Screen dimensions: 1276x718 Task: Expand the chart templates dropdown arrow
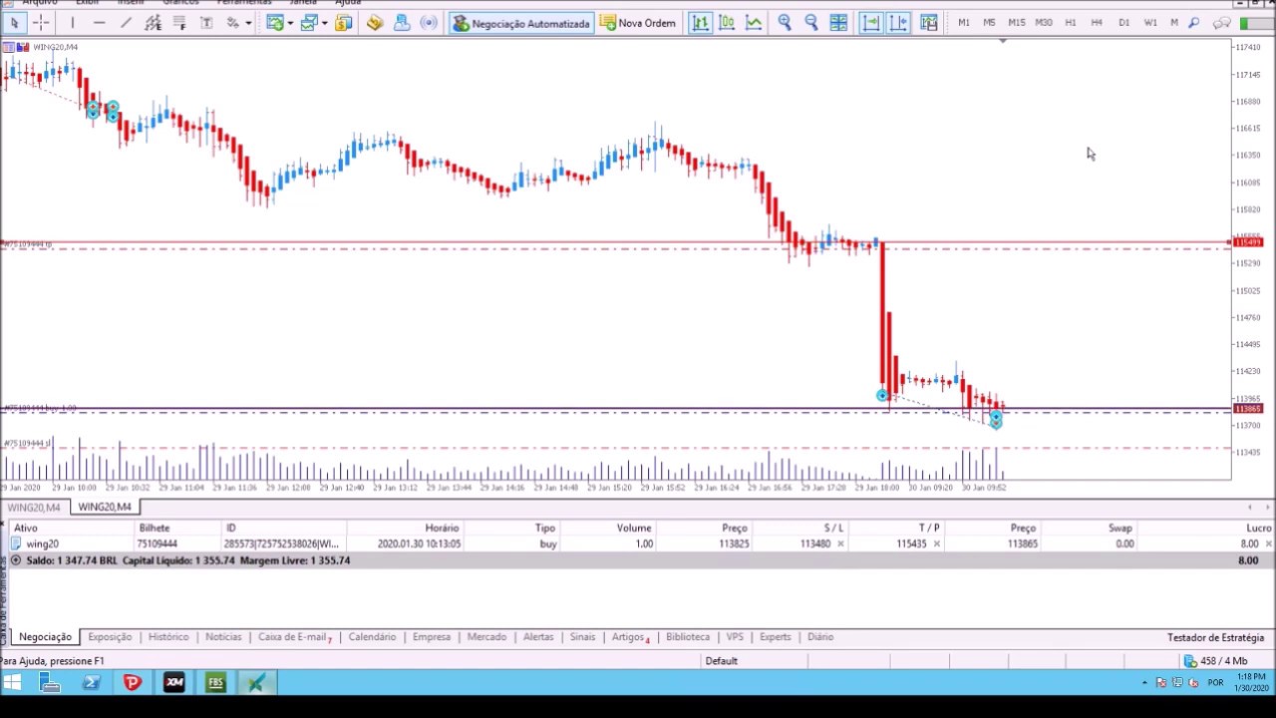click(325, 23)
